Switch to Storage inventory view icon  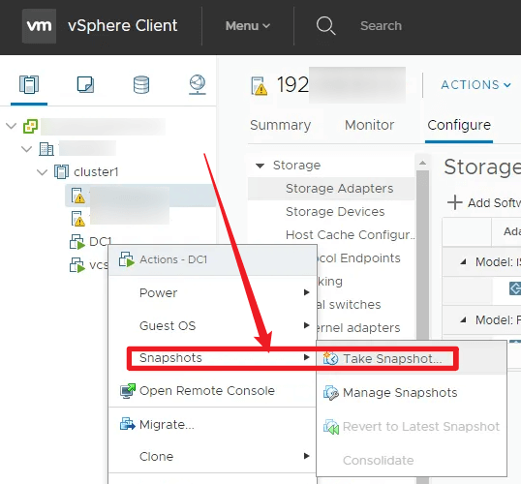(x=141, y=85)
